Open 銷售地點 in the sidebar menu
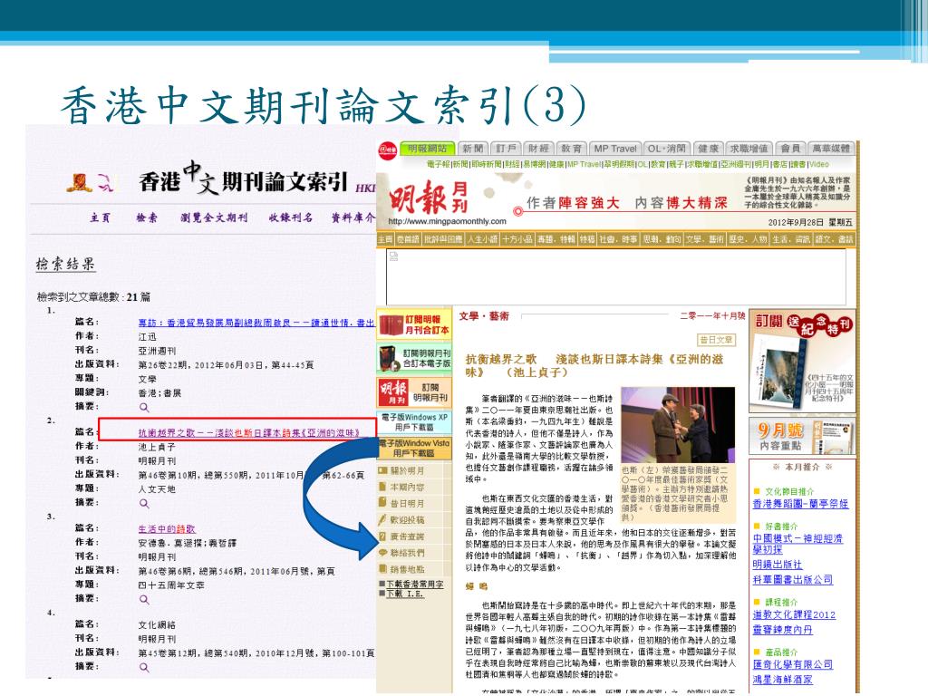This screenshot has height=696, width=928. [407, 569]
